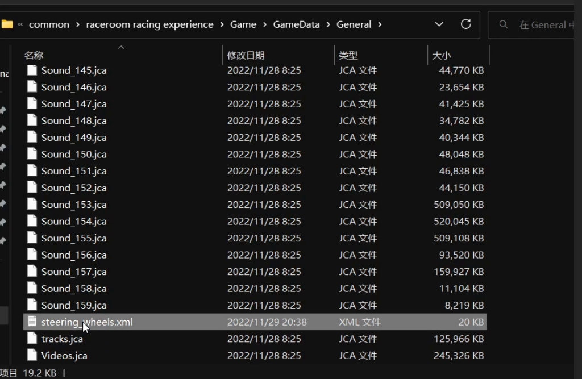Expand the chevron after common breadcrumb
The height and width of the screenshot is (379, 582).
tap(77, 24)
